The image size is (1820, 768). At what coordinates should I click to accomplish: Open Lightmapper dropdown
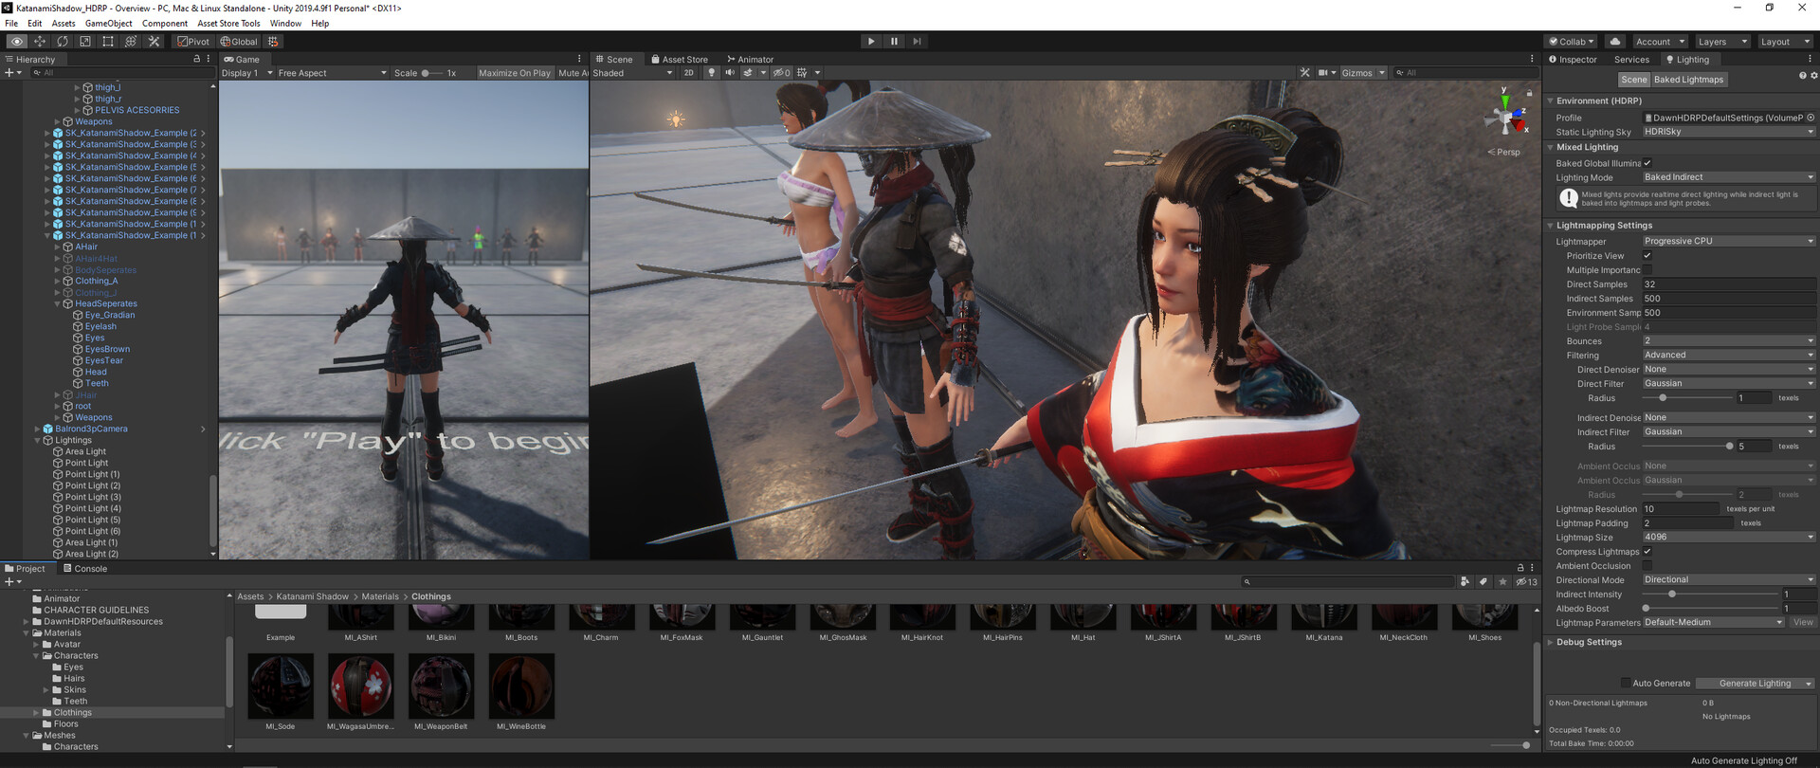click(1729, 242)
